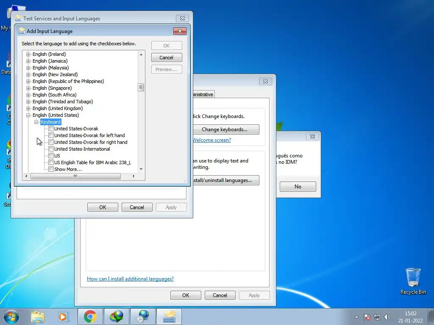Cancel the Add Input Language dialog

(x=166, y=58)
